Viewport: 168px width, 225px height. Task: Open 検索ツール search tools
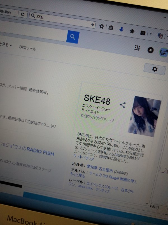[x=27, y=48]
